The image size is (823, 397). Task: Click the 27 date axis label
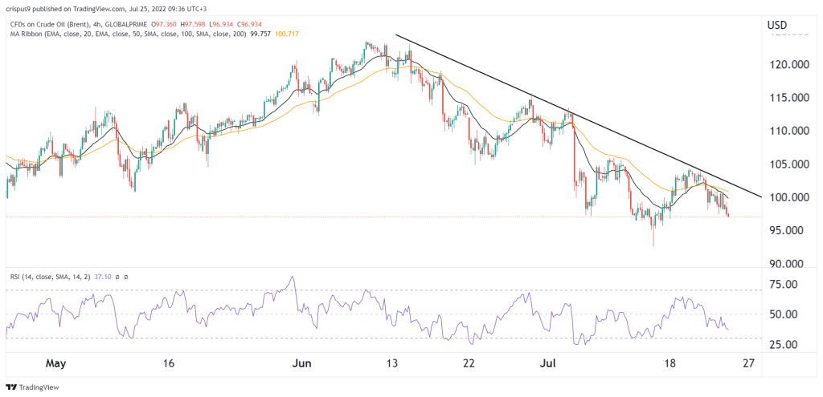(748, 363)
